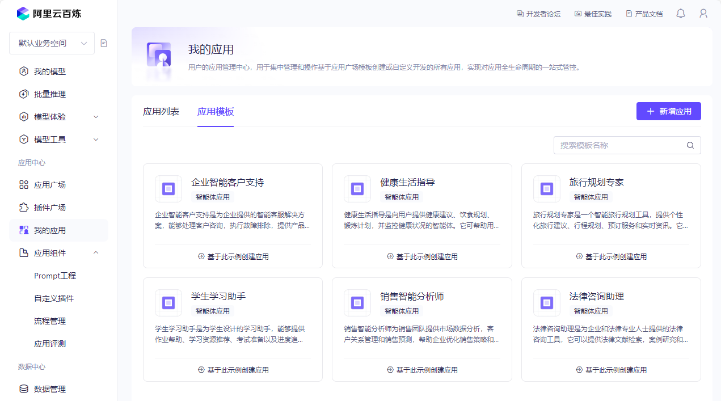Click the user profile icon
Viewport: 721px width, 401px height.
[x=703, y=13]
